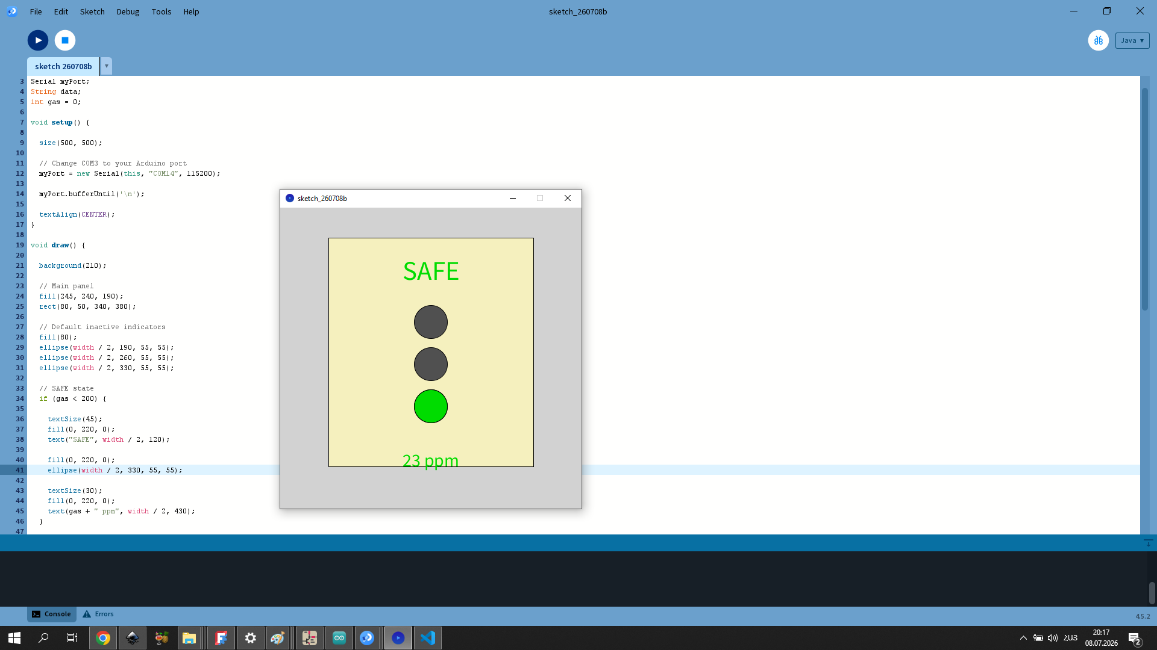
Task: Switch to running sketch taskbar icon
Action: coord(398,638)
